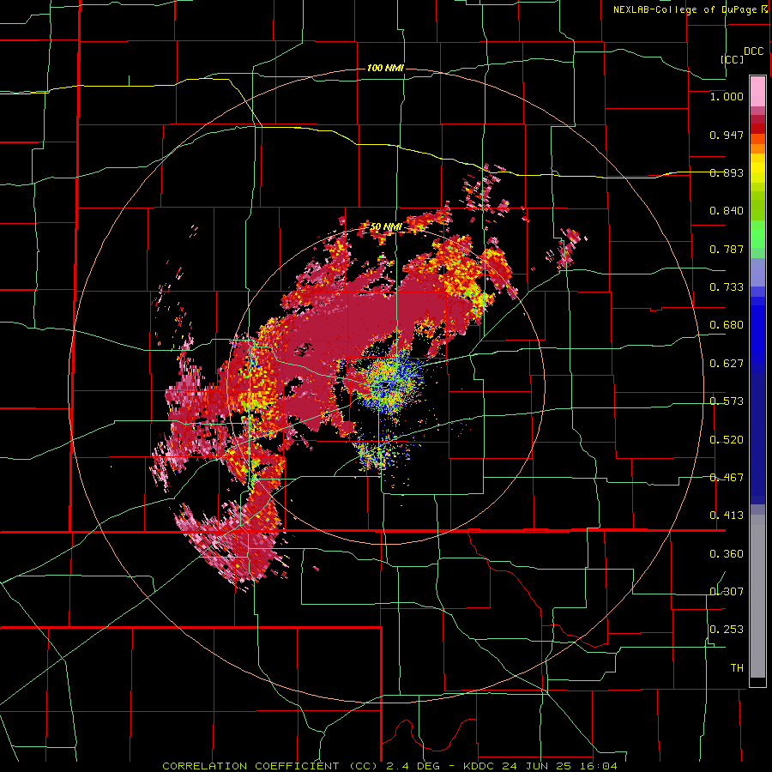772x772 pixels.
Task: Click the DCC station label above the scale
Action: tap(754, 51)
